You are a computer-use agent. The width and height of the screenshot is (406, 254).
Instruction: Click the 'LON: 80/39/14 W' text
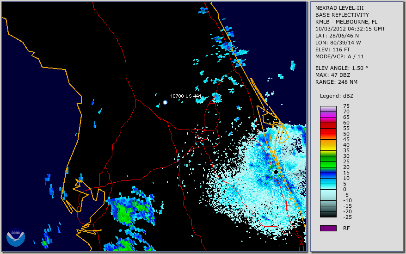[338, 43]
